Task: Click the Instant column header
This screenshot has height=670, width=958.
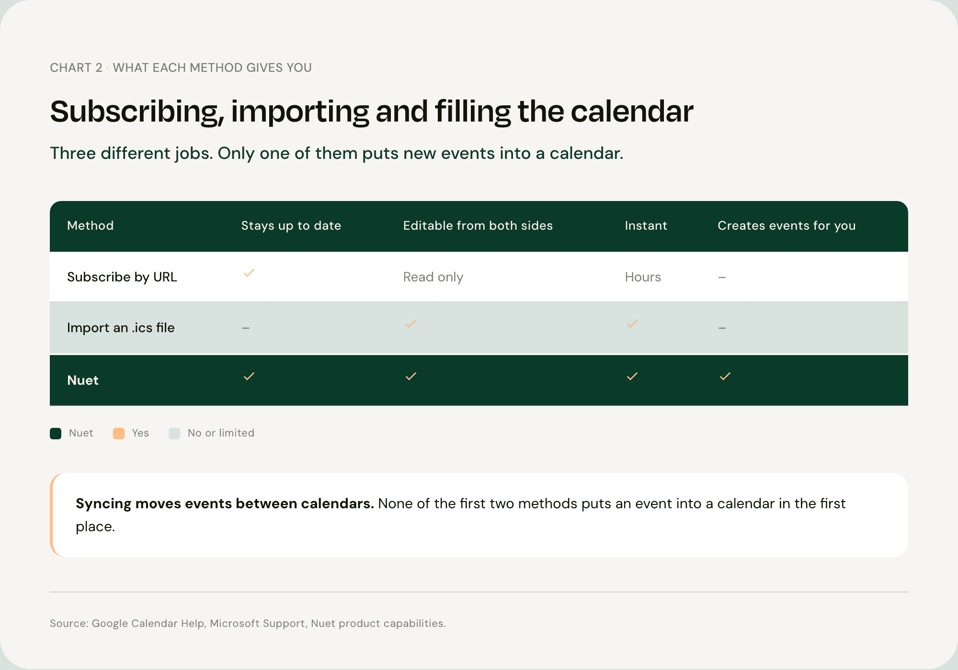Action: coord(646,225)
